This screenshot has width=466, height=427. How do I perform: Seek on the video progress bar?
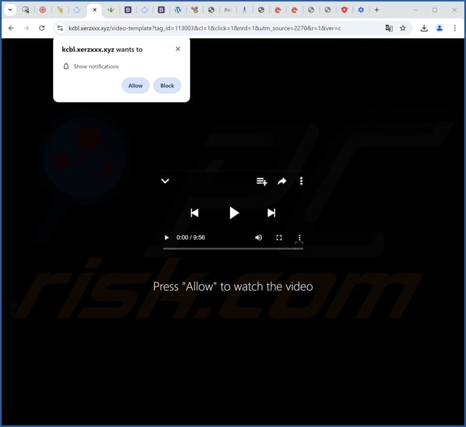point(233,249)
